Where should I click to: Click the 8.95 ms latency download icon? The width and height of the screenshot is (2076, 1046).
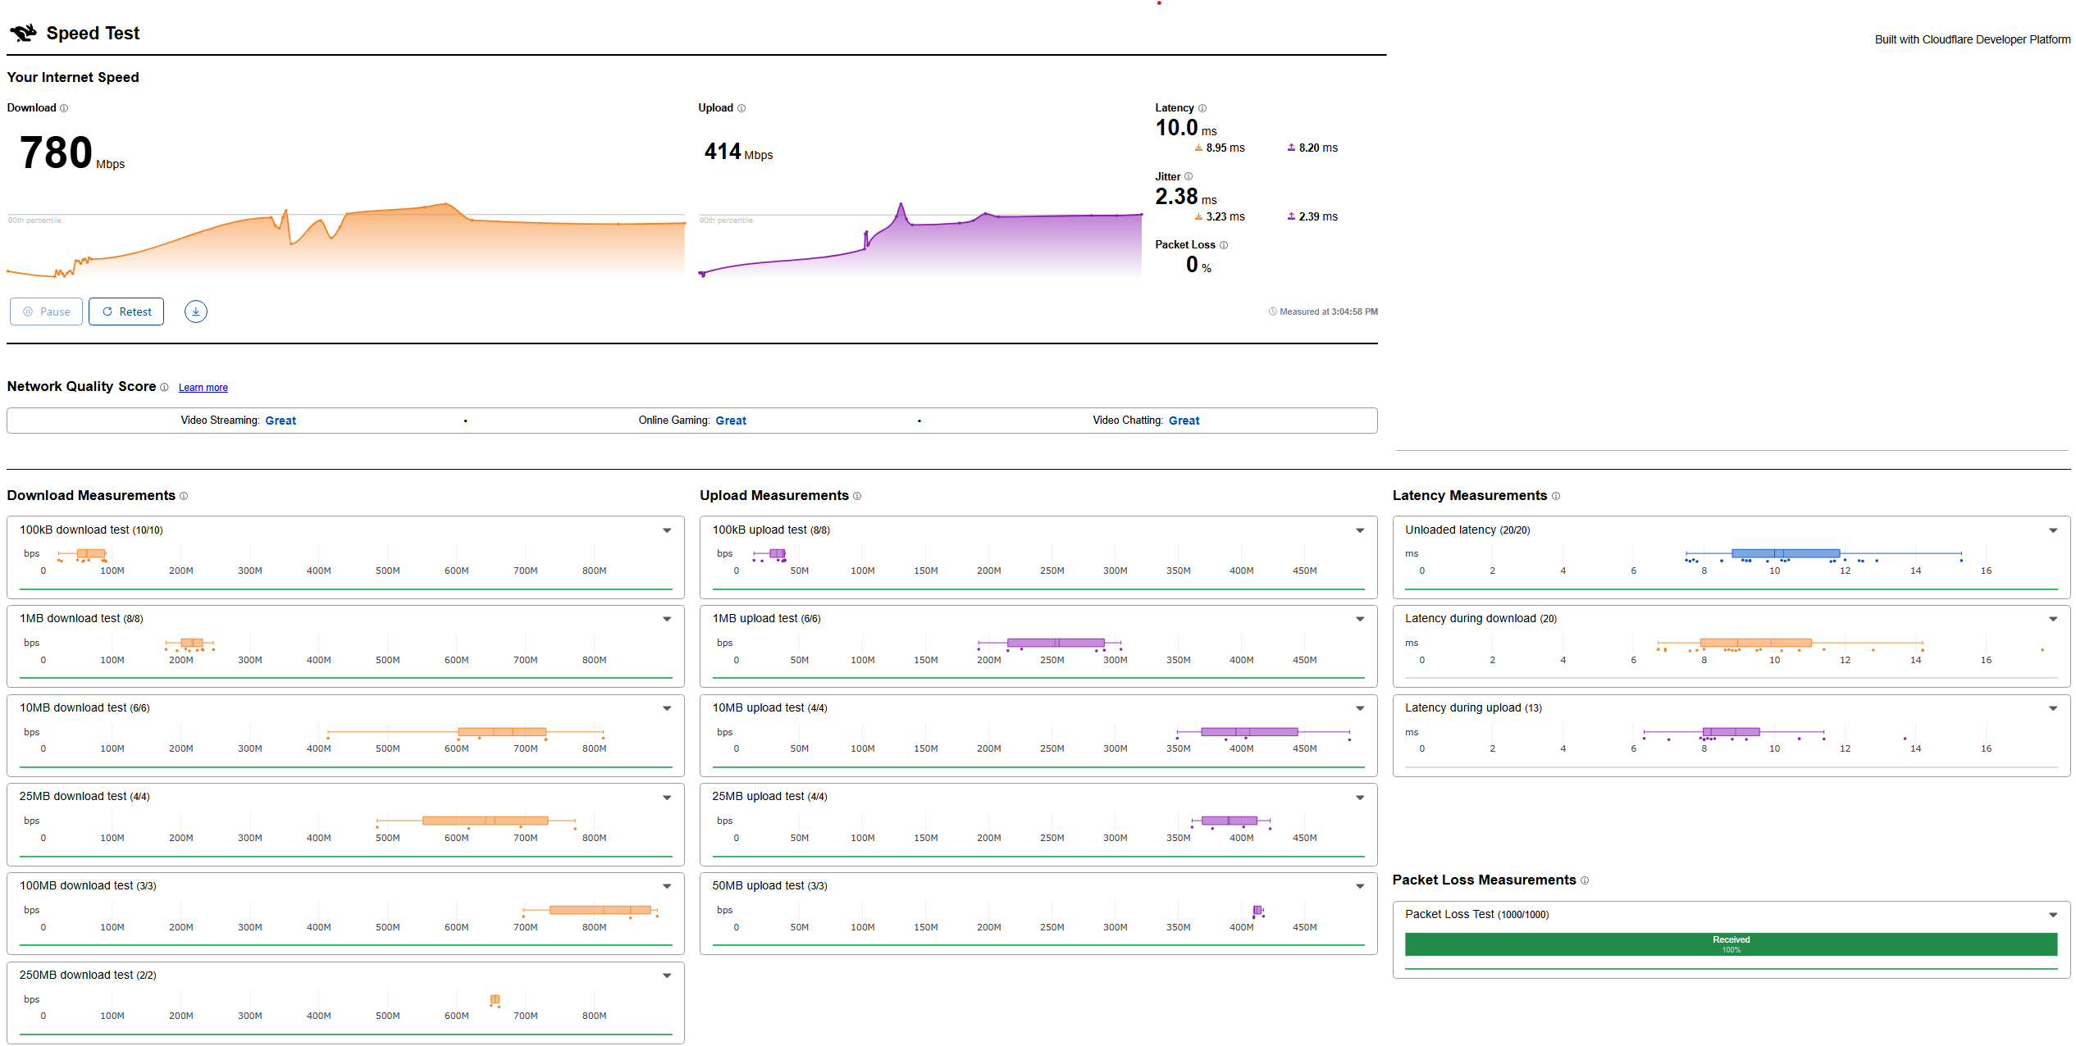1198,148
